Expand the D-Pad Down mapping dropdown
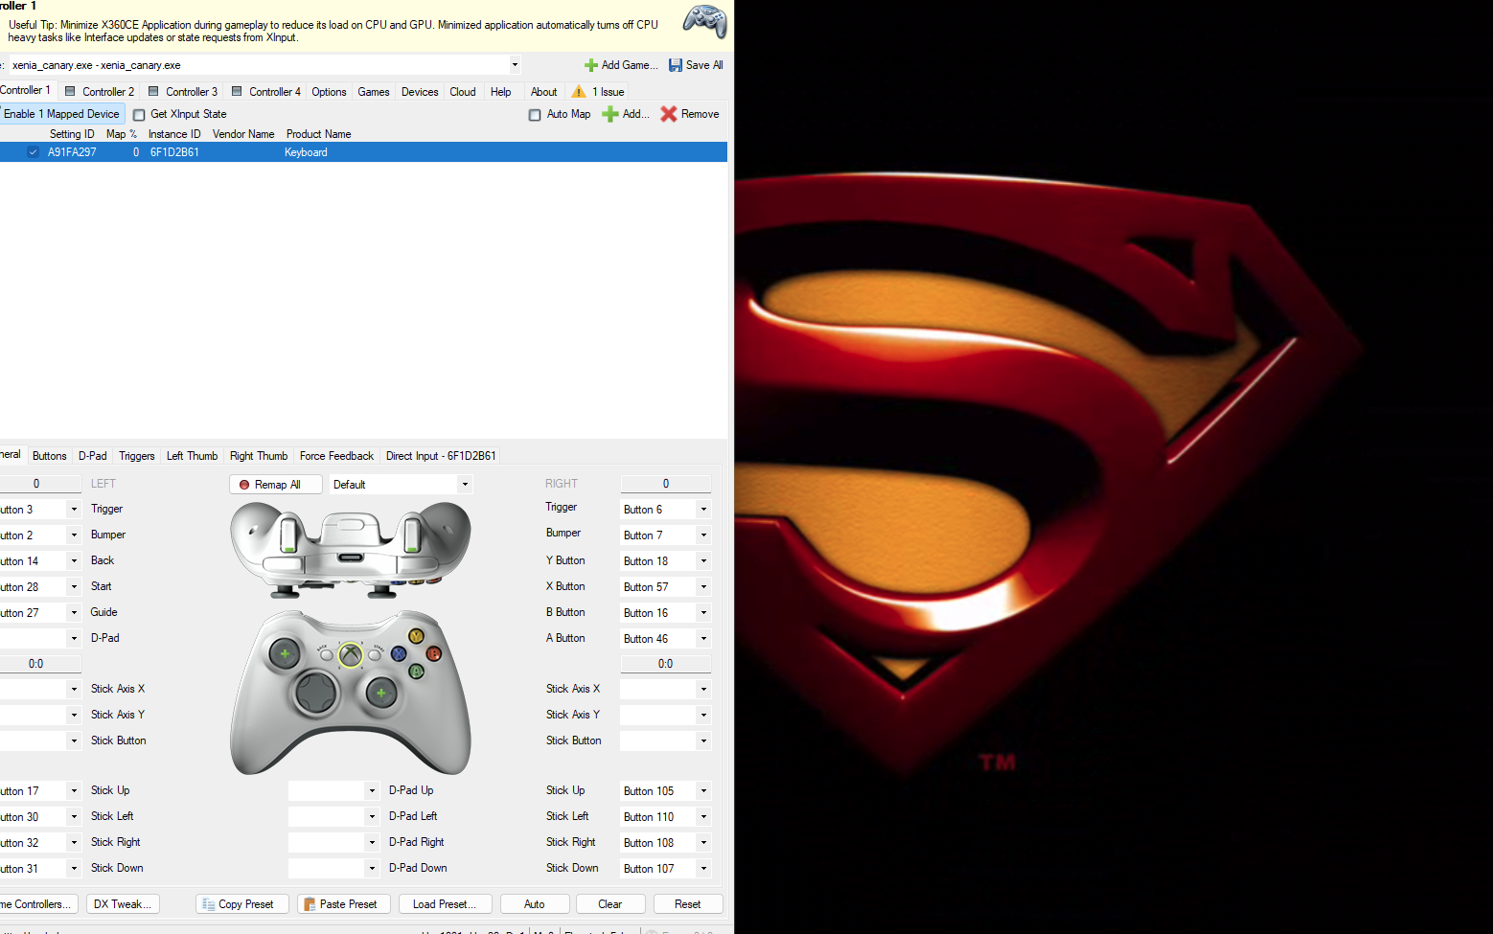This screenshot has height=934, width=1493. (x=372, y=869)
